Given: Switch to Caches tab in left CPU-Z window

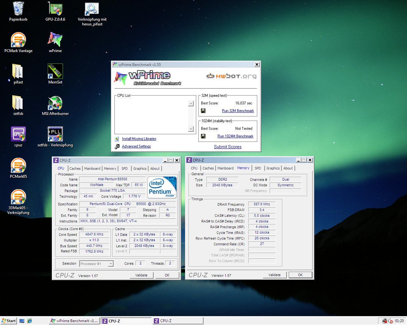Looking at the screenshot, I should [75, 169].
